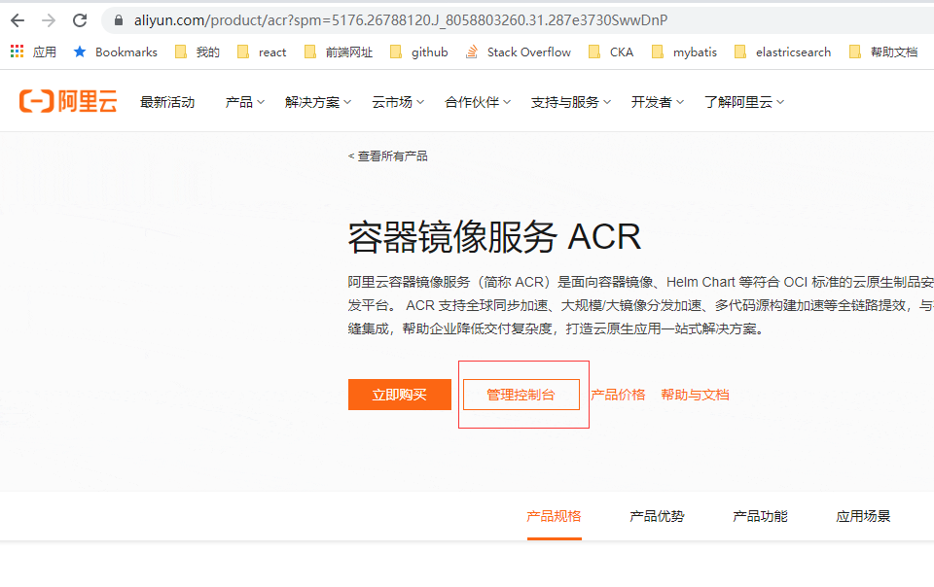Image resolution: width=934 pixels, height=587 pixels.
Task: Click the Bookmarks star icon
Action: [x=80, y=52]
